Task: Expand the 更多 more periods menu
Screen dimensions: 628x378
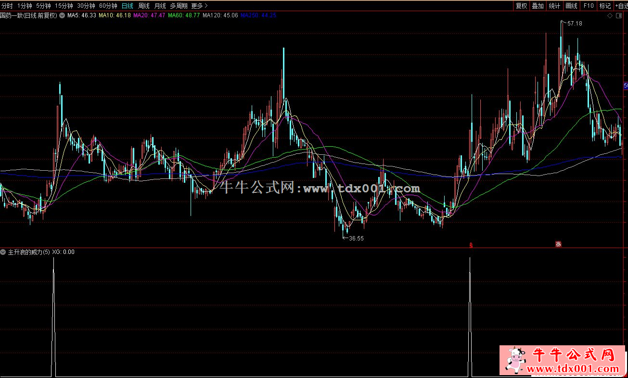Action: coord(199,6)
